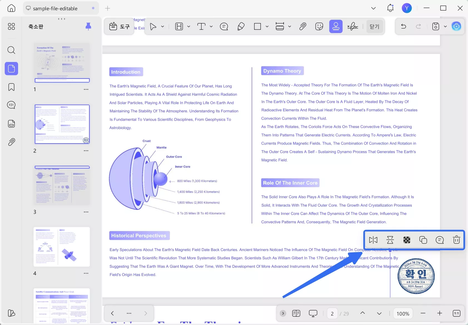468x325 pixels.
Task: Open the AI assistant icon
Action: pos(456,26)
